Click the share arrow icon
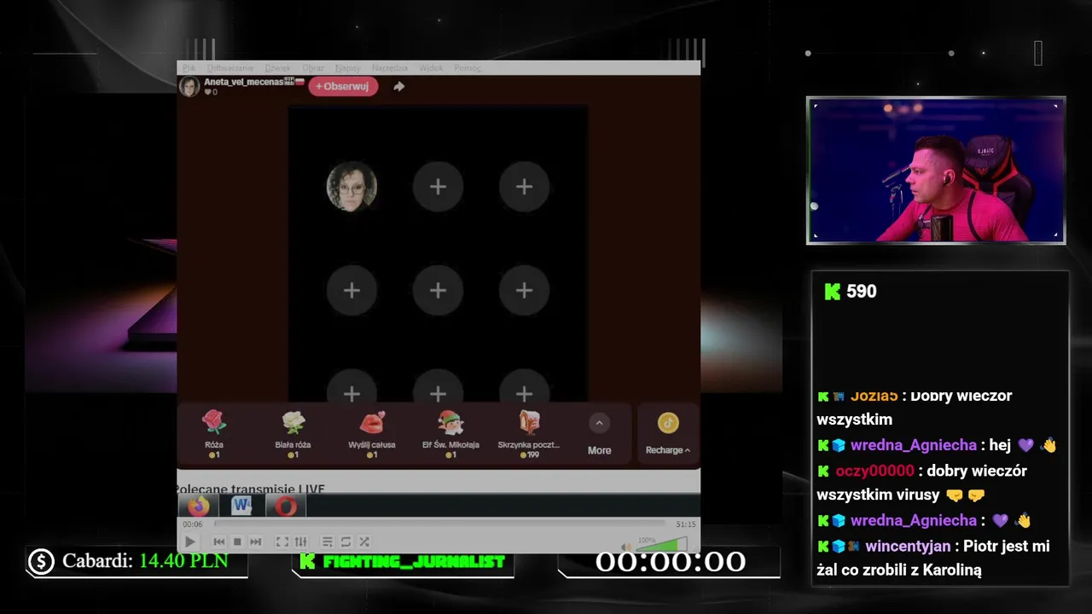Viewport: 1092px width, 614px height. tap(398, 86)
